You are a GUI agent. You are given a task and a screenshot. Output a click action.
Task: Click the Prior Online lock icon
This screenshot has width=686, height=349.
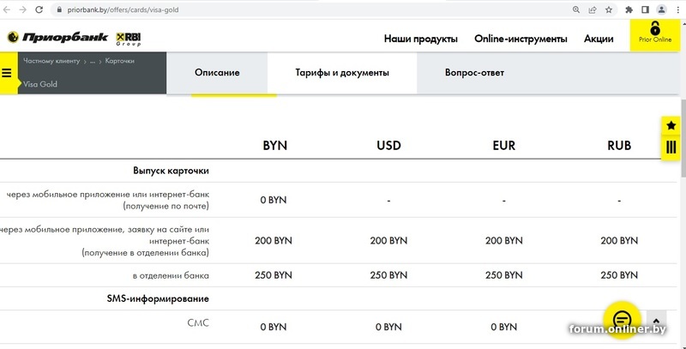pos(655,28)
